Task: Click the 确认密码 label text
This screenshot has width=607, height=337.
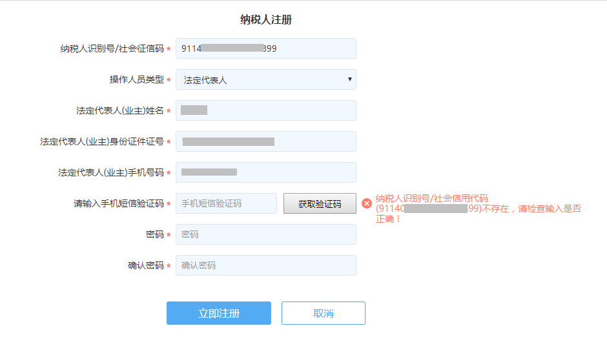Action: tap(146, 265)
